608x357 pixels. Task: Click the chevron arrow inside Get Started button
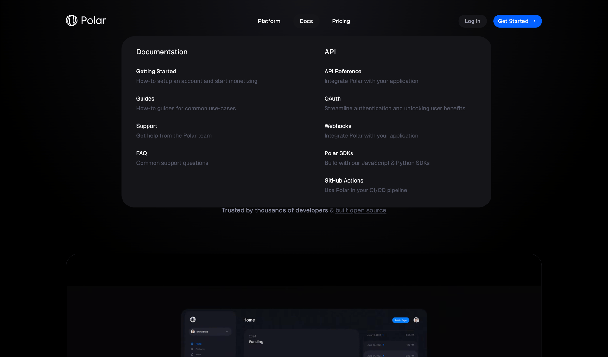tap(535, 21)
